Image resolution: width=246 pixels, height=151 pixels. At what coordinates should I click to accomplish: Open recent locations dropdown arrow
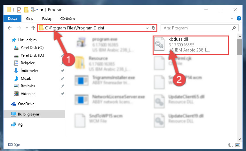(x=27, y=28)
